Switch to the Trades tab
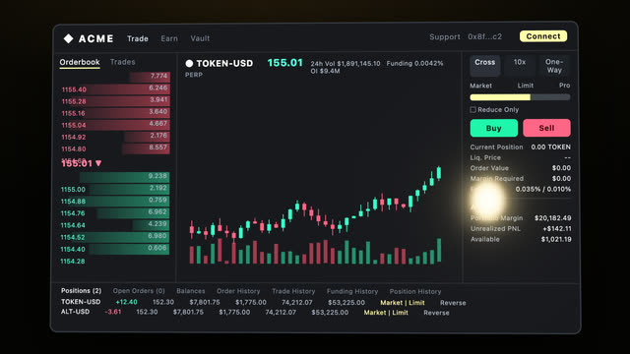 tap(122, 62)
